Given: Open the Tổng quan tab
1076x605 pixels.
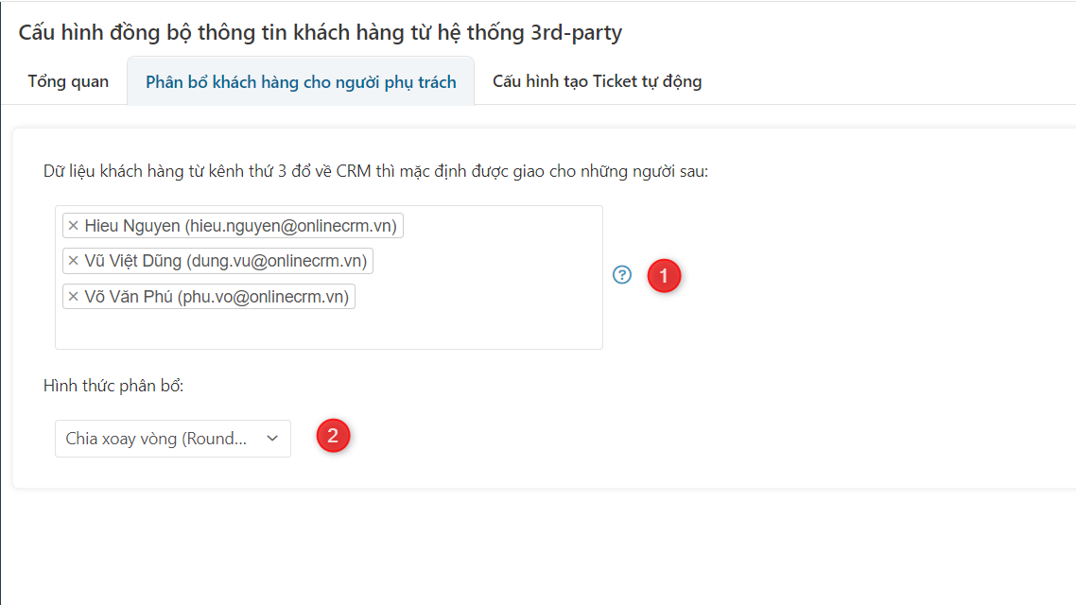Looking at the screenshot, I should [68, 81].
